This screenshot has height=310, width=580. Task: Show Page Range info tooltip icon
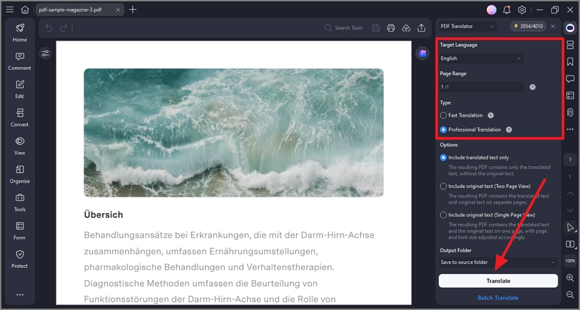[532, 87]
